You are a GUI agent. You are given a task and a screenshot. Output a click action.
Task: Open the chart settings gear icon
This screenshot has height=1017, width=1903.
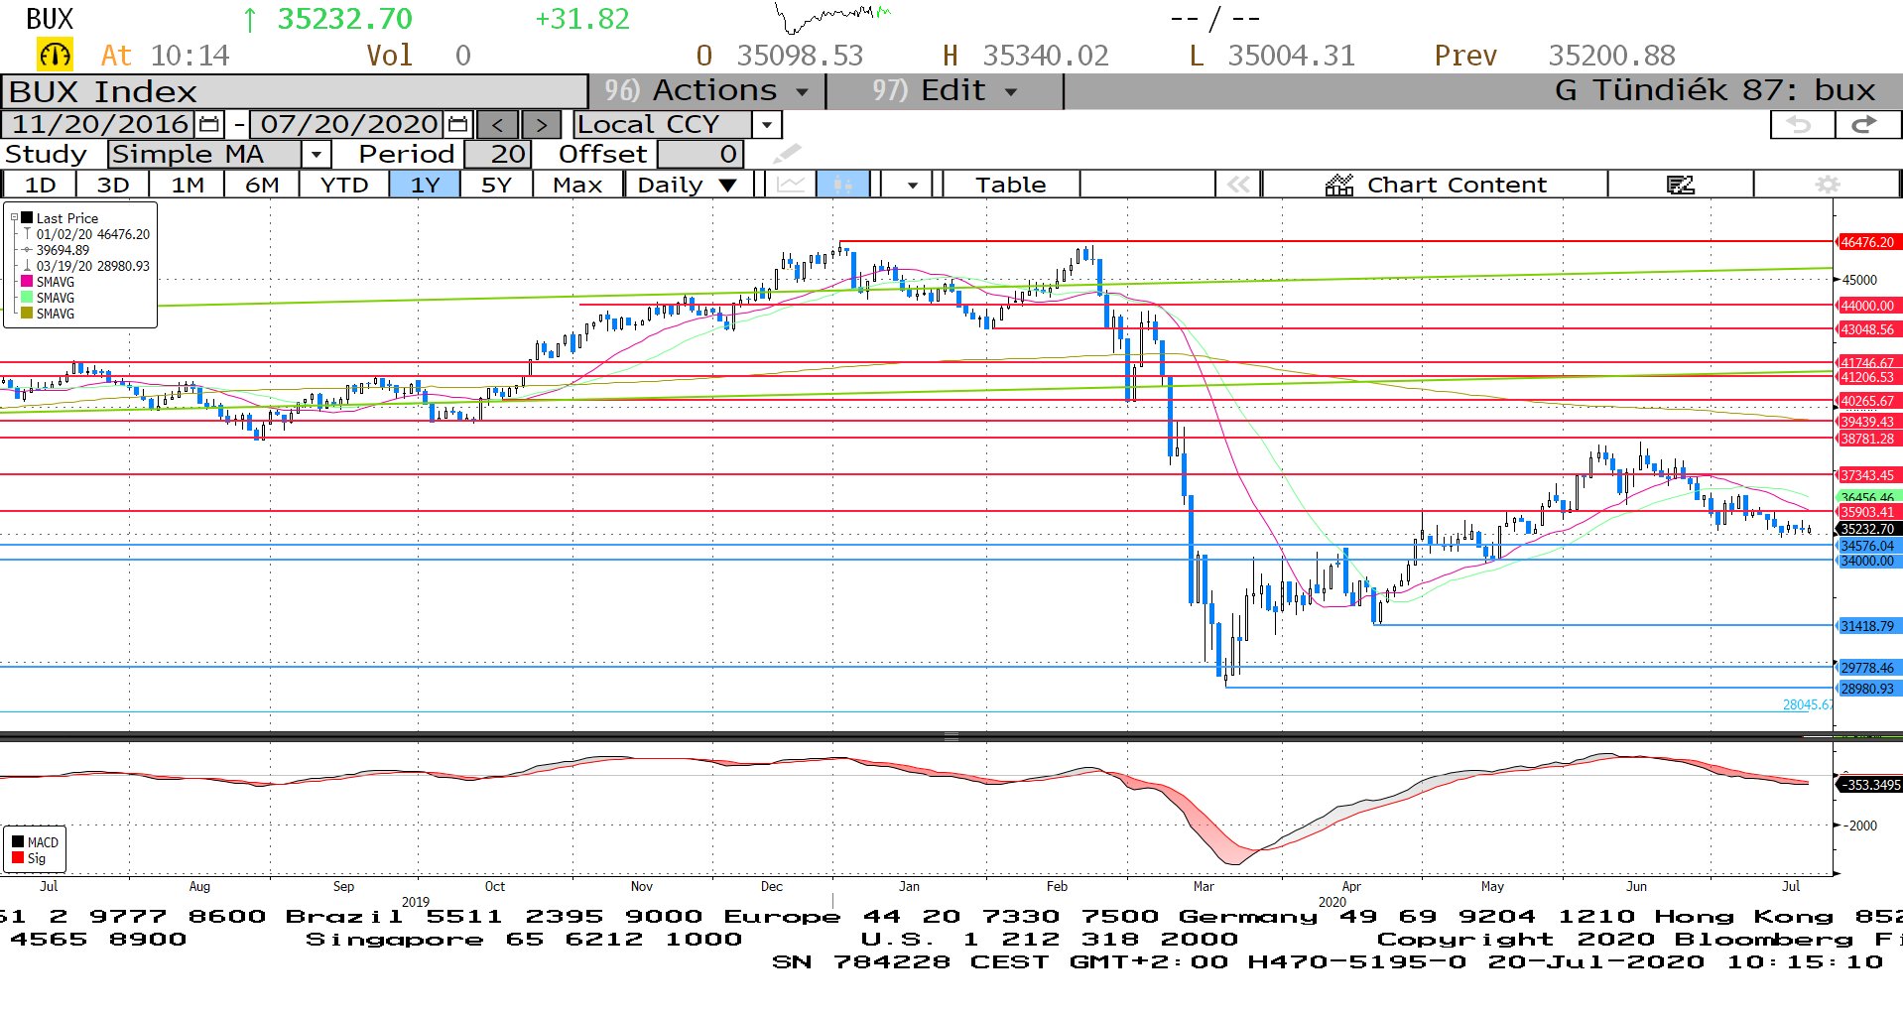1827,185
